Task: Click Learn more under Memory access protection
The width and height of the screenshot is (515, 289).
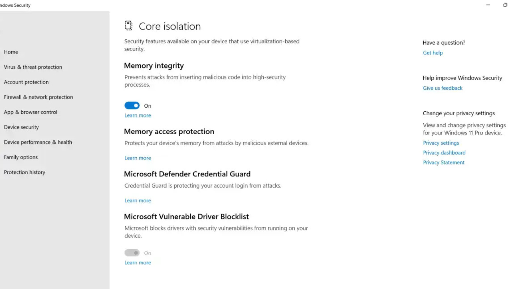Action: pyautogui.click(x=138, y=158)
